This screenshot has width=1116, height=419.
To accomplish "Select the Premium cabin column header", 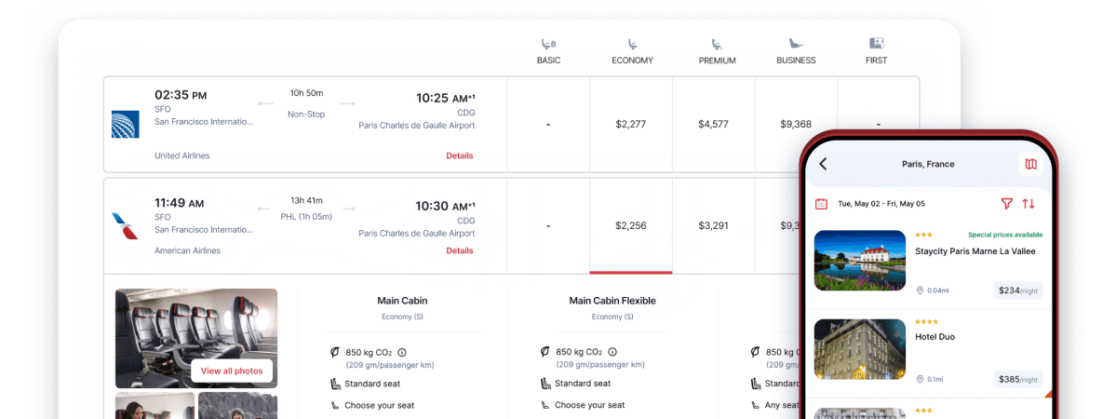I will pos(717,51).
